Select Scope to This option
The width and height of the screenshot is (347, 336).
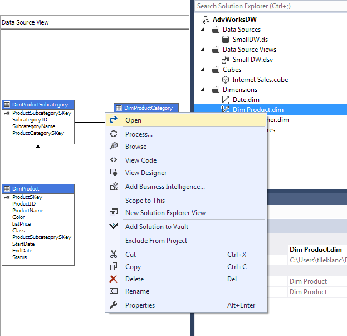click(145, 200)
